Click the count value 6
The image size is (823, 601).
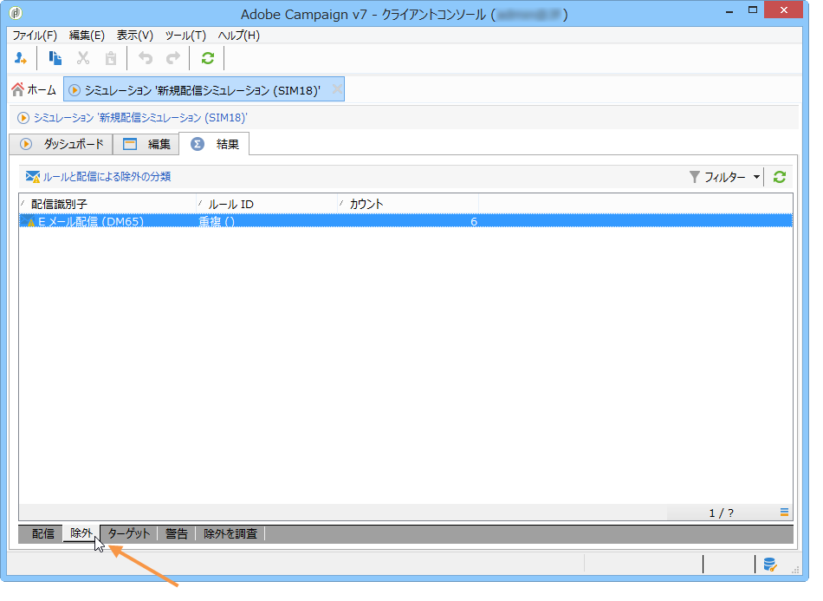tap(473, 221)
